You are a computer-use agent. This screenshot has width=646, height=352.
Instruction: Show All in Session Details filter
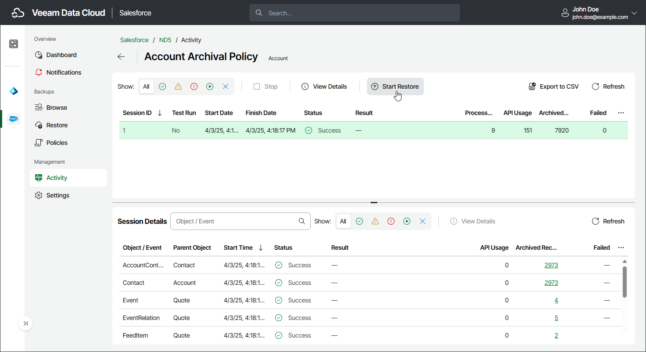(x=343, y=221)
